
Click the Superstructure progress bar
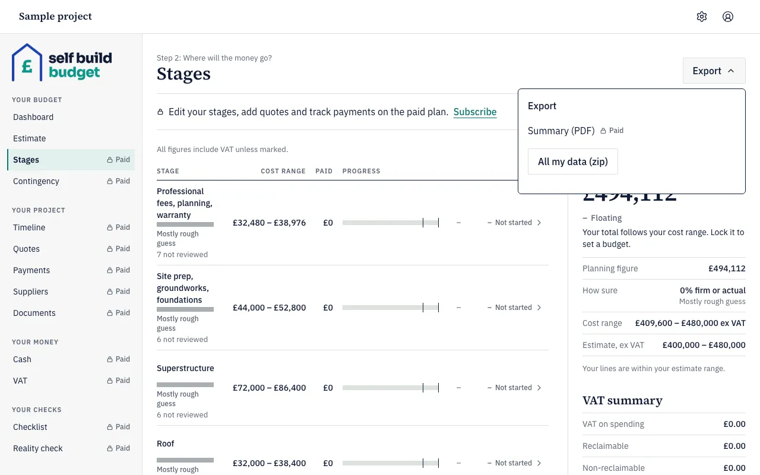pos(391,388)
